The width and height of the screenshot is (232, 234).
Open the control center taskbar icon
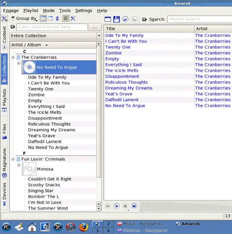tap(45, 227)
